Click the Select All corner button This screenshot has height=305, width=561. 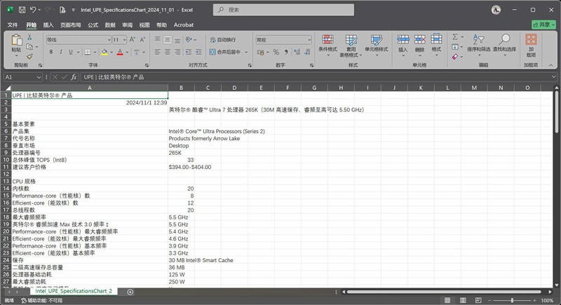tap(7, 88)
